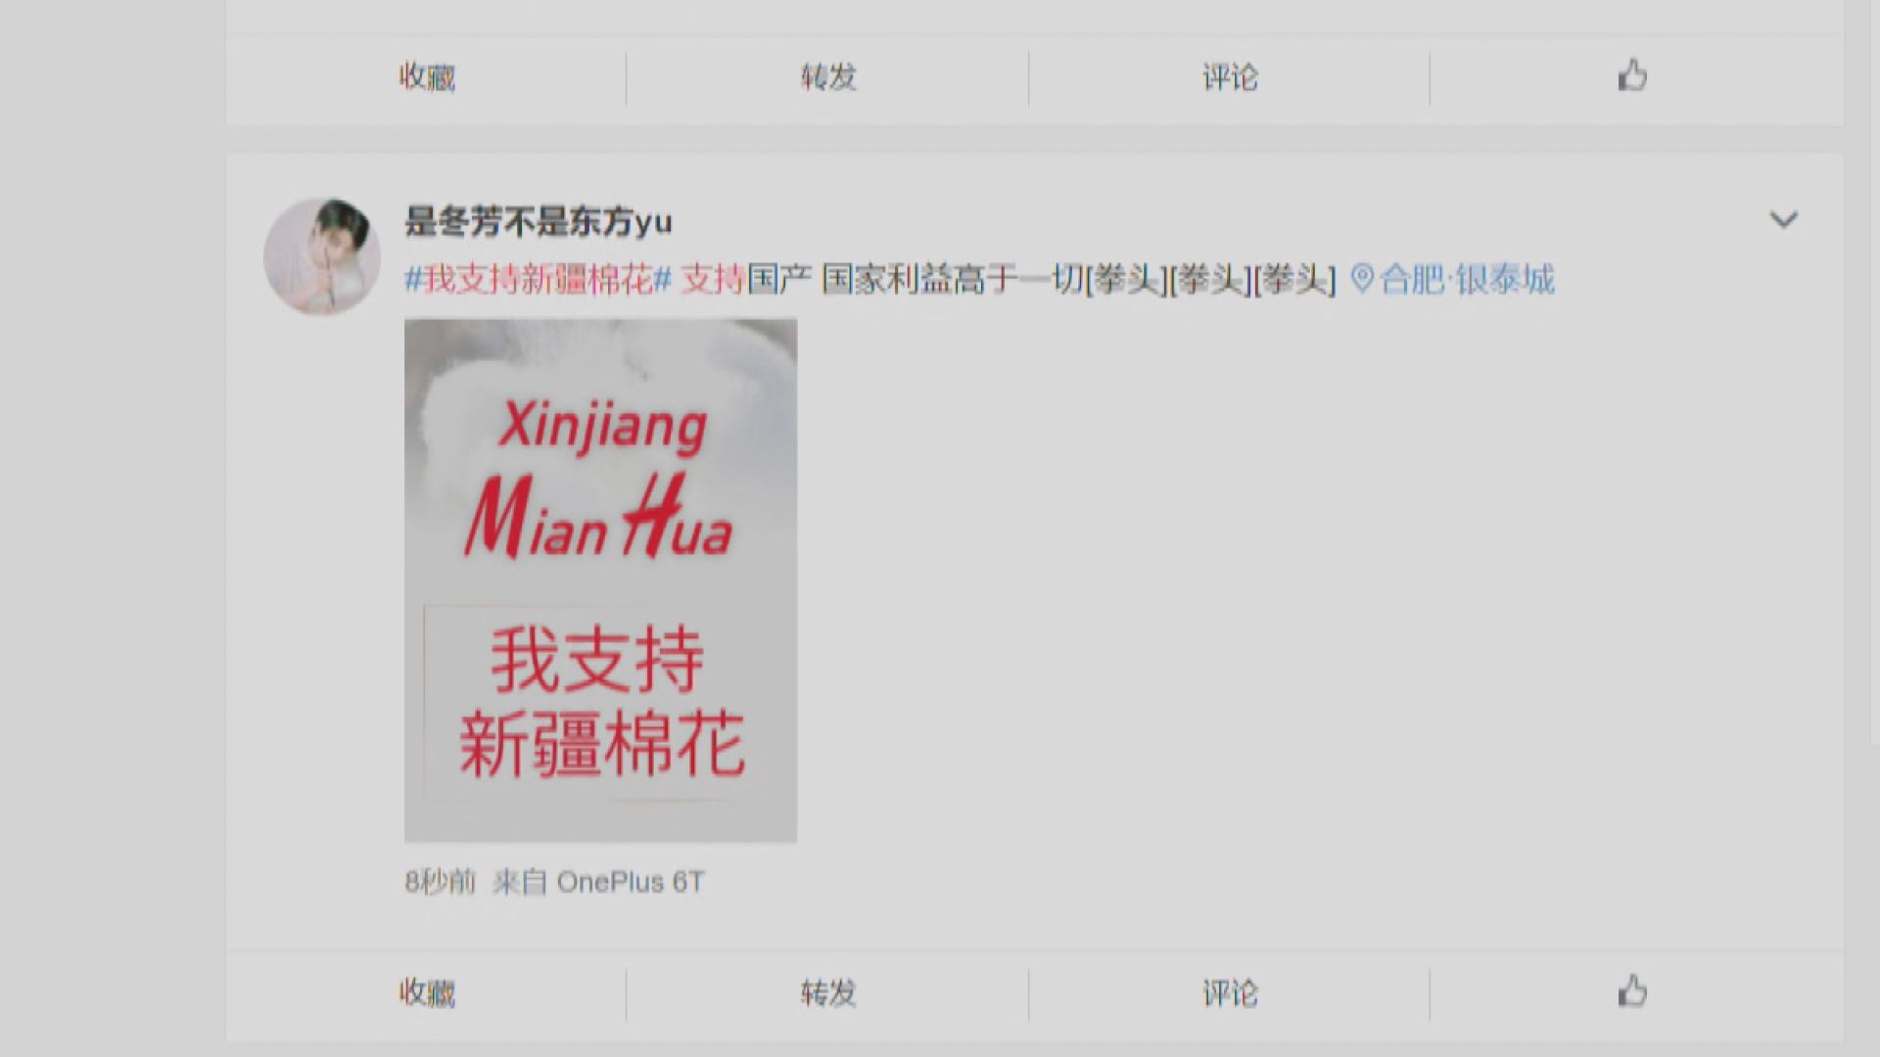Screen dimensions: 1880x1057
Task: Click the OnePlus 6T source link
Action: click(x=631, y=882)
